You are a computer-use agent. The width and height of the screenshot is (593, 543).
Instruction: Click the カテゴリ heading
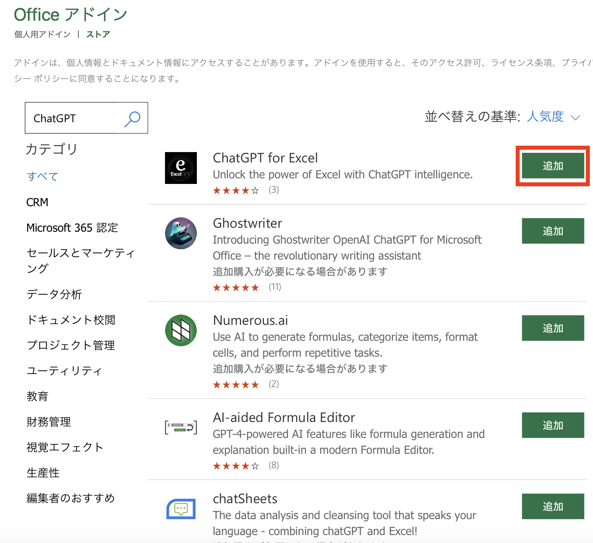click(51, 149)
